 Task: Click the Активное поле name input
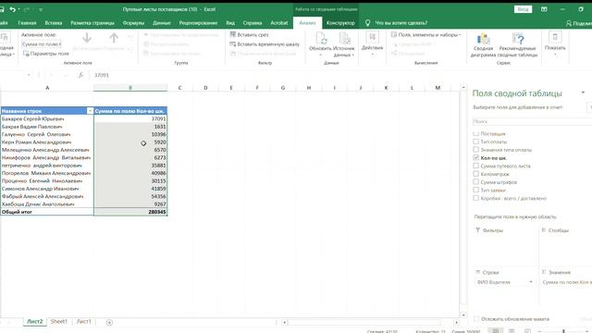(x=41, y=44)
